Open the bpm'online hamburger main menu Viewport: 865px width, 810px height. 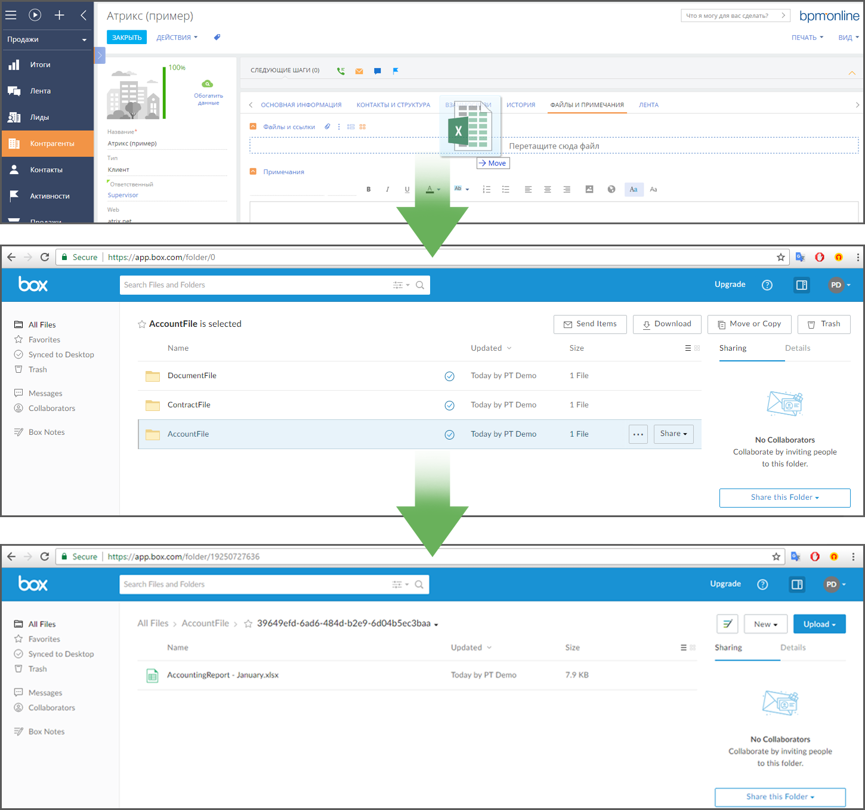coord(11,16)
